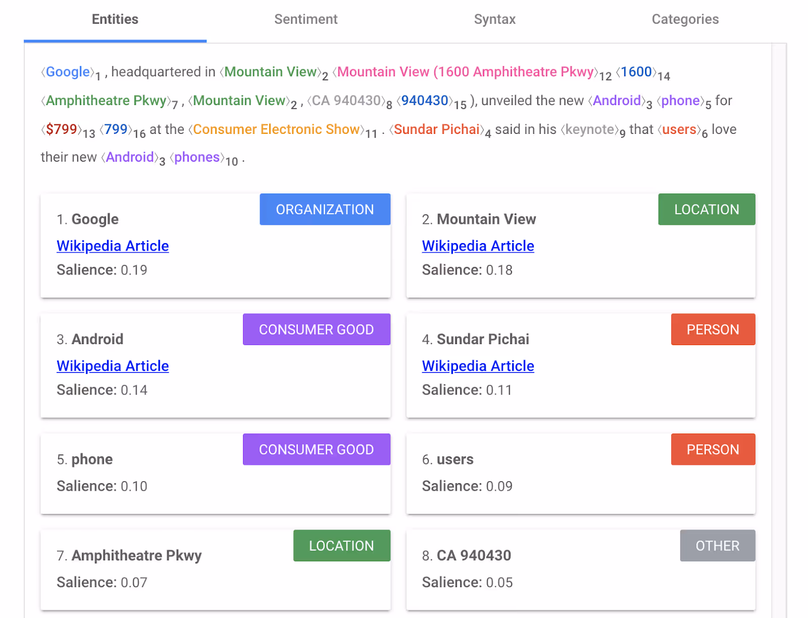Click the 'Sundar Pichai' entity in the text
This screenshot has width=808, height=618.
coord(437,129)
